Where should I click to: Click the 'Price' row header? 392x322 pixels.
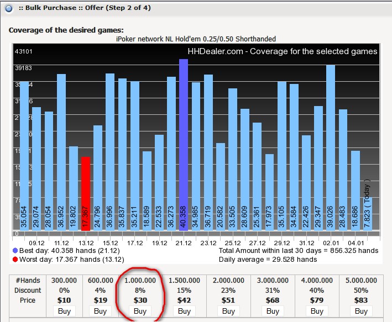[x=28, y=300]
